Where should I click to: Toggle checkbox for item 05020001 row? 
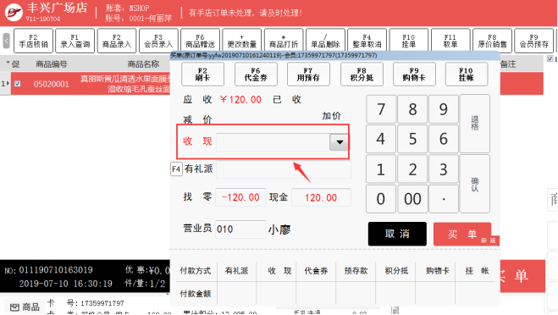pyautogui.click(x=18, y=84)
